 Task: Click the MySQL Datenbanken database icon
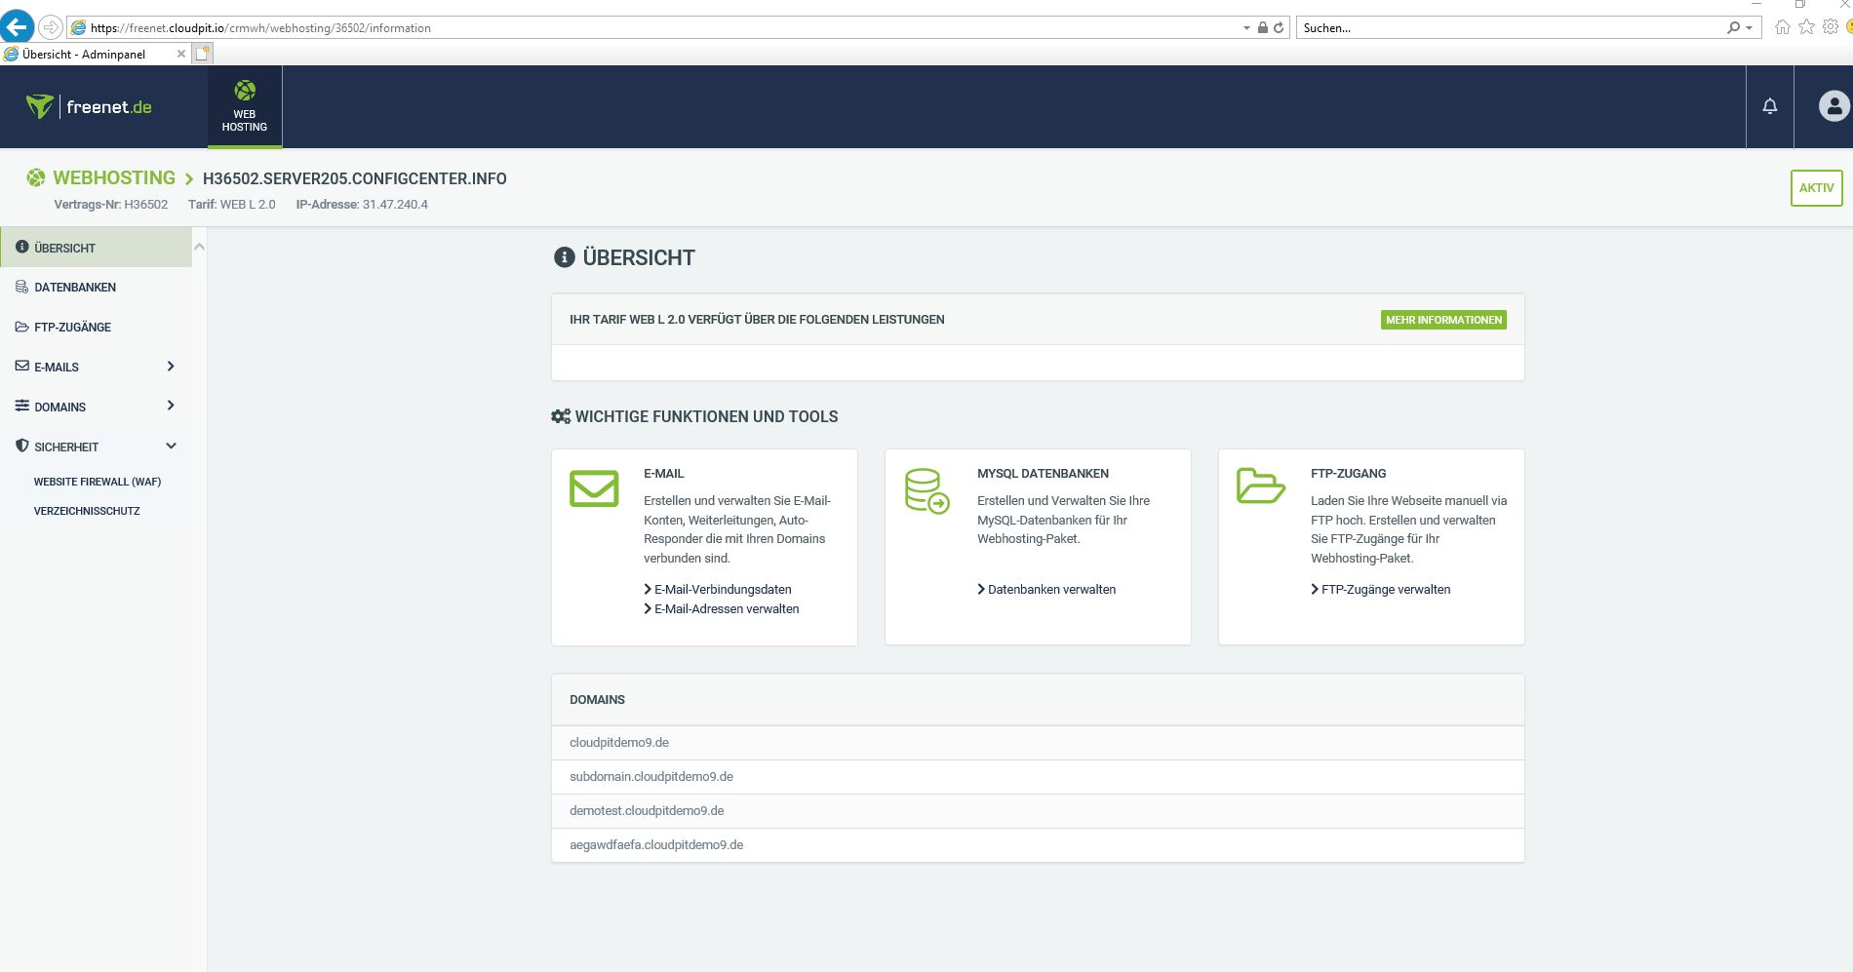click(926, 489)
